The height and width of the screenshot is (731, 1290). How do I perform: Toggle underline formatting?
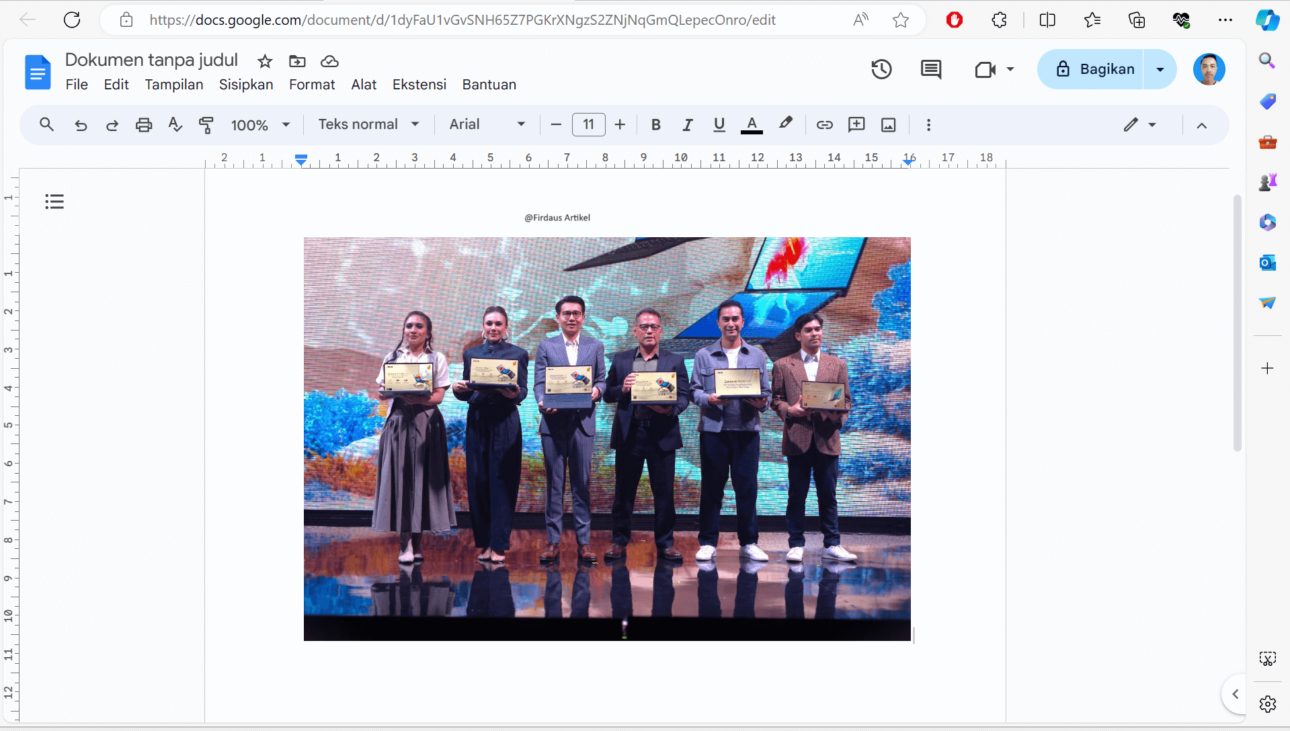(x=719, y=124)
